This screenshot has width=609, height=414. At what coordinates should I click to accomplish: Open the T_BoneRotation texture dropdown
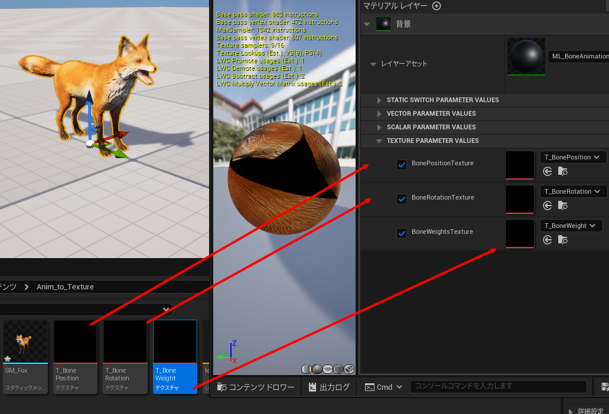point(572,191)
